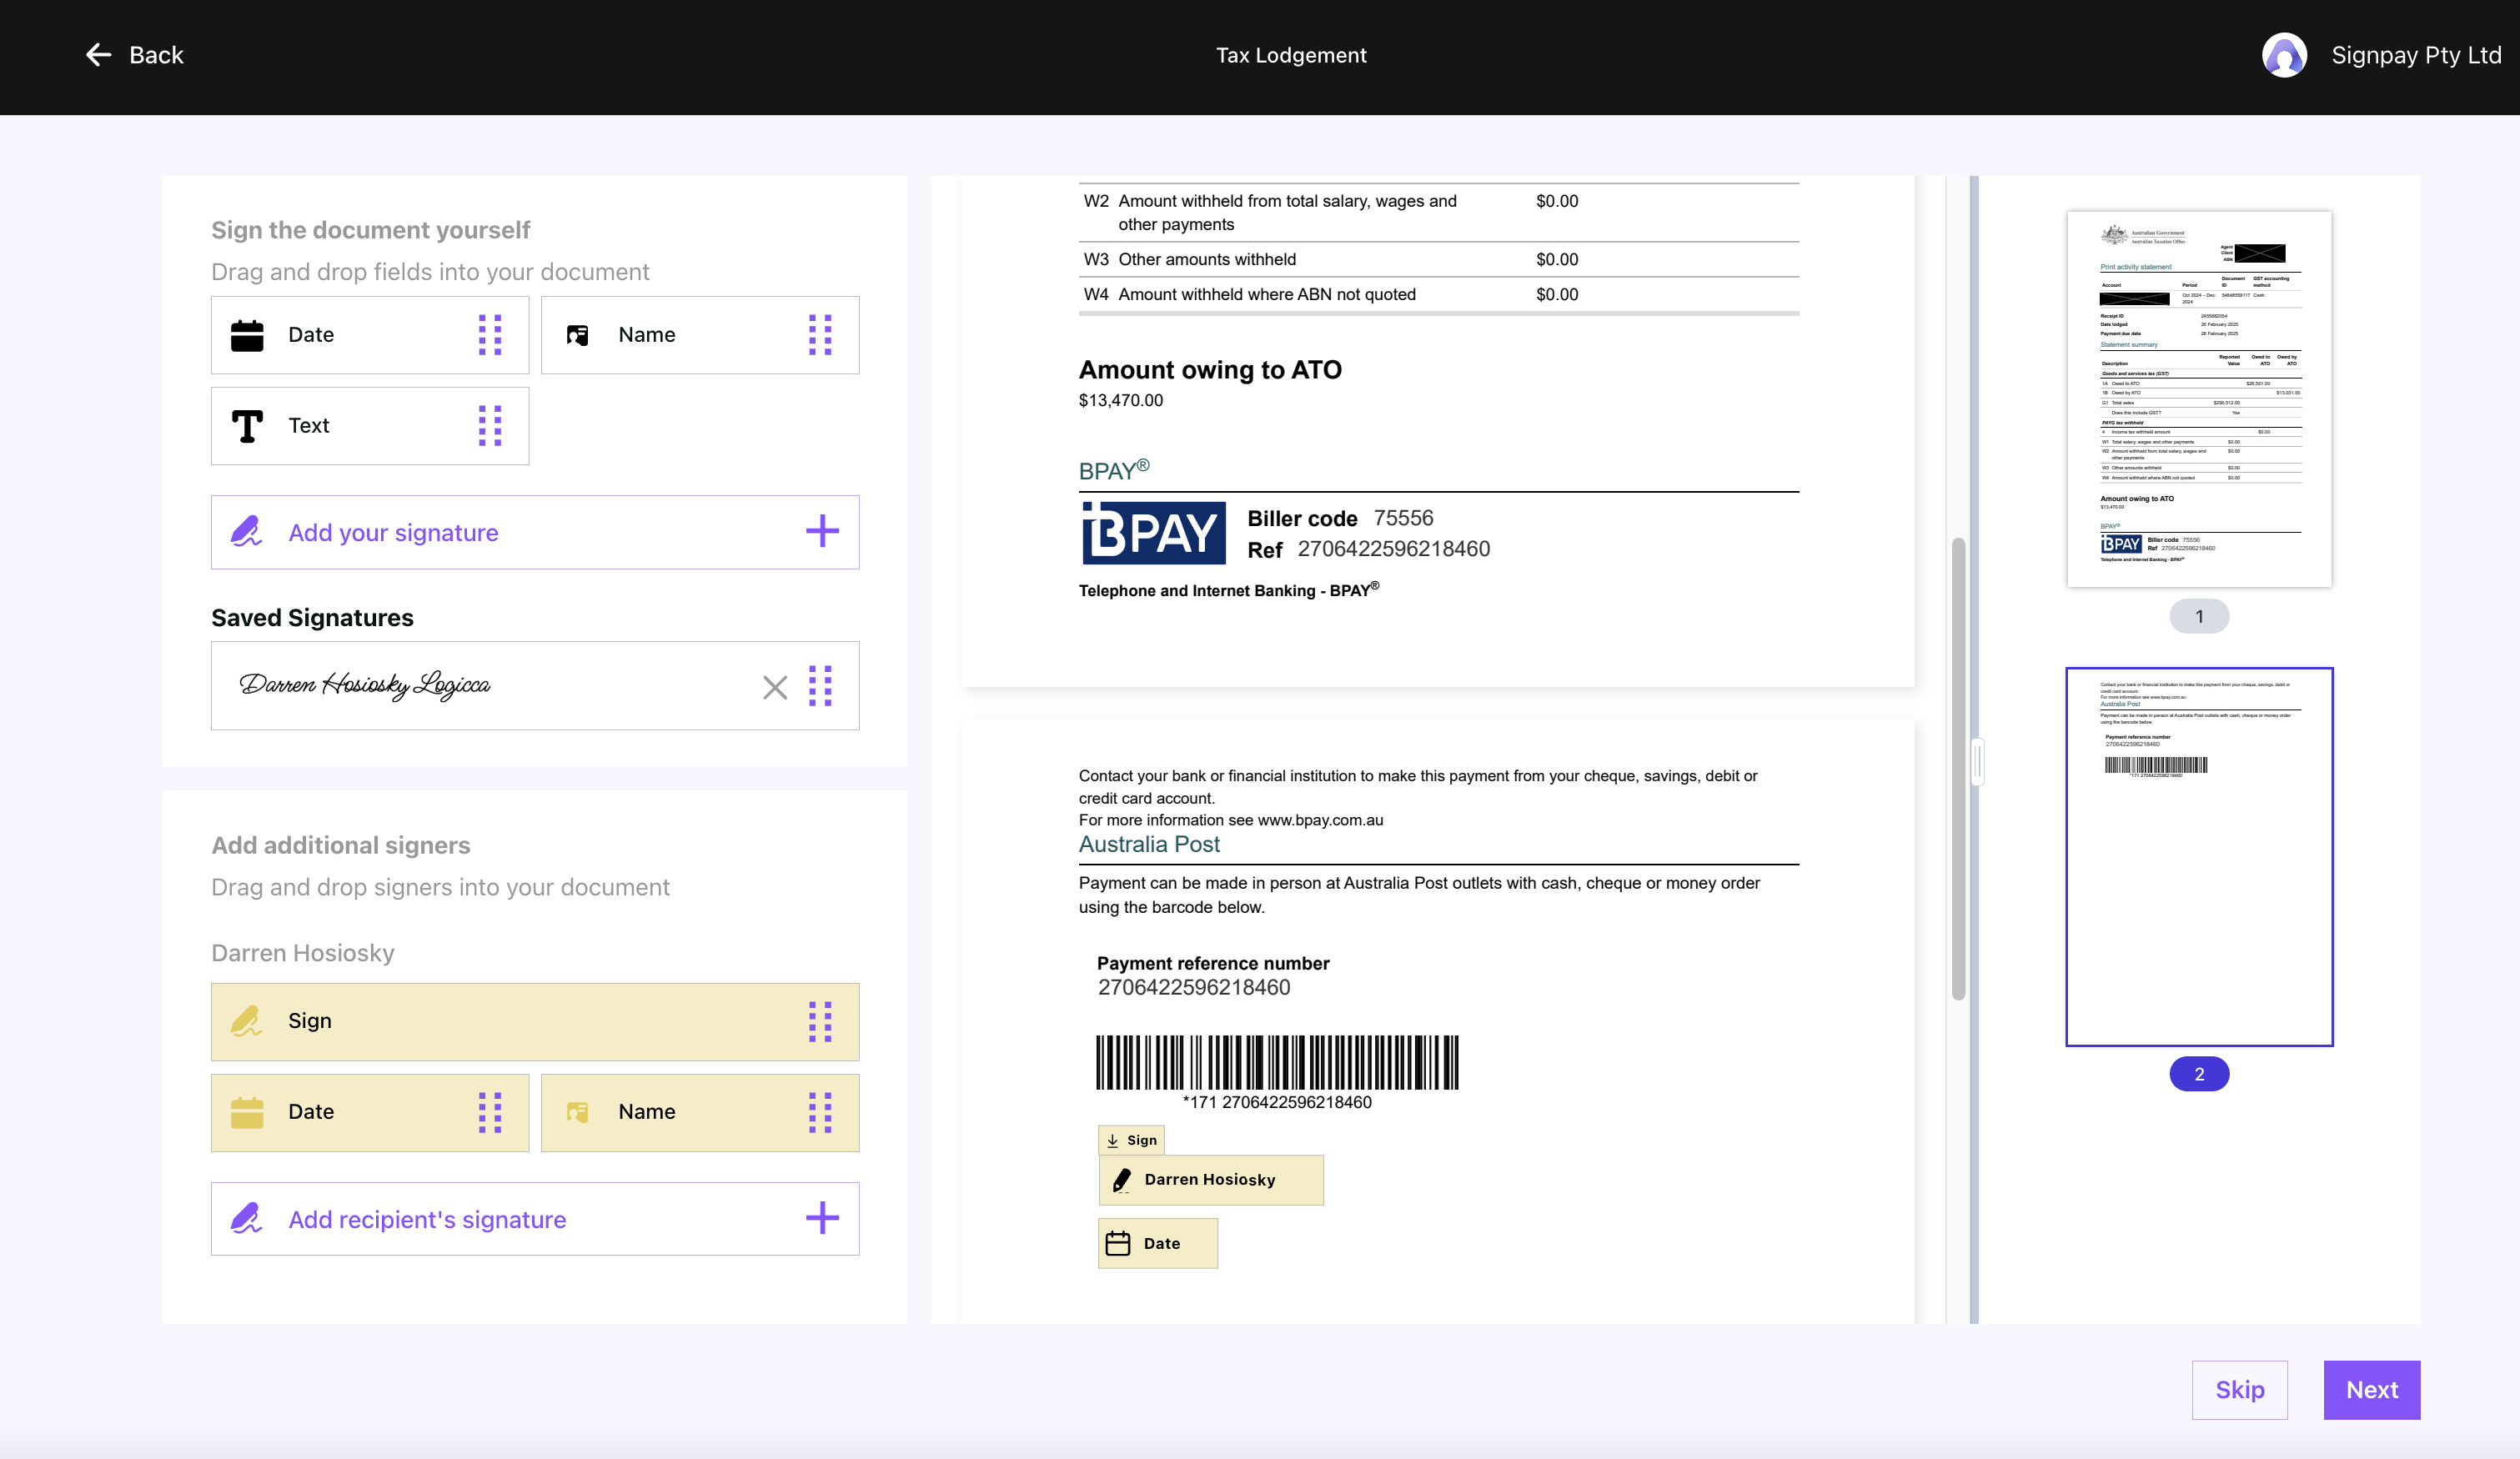Click the Next button

(x=2371, y=1390)
